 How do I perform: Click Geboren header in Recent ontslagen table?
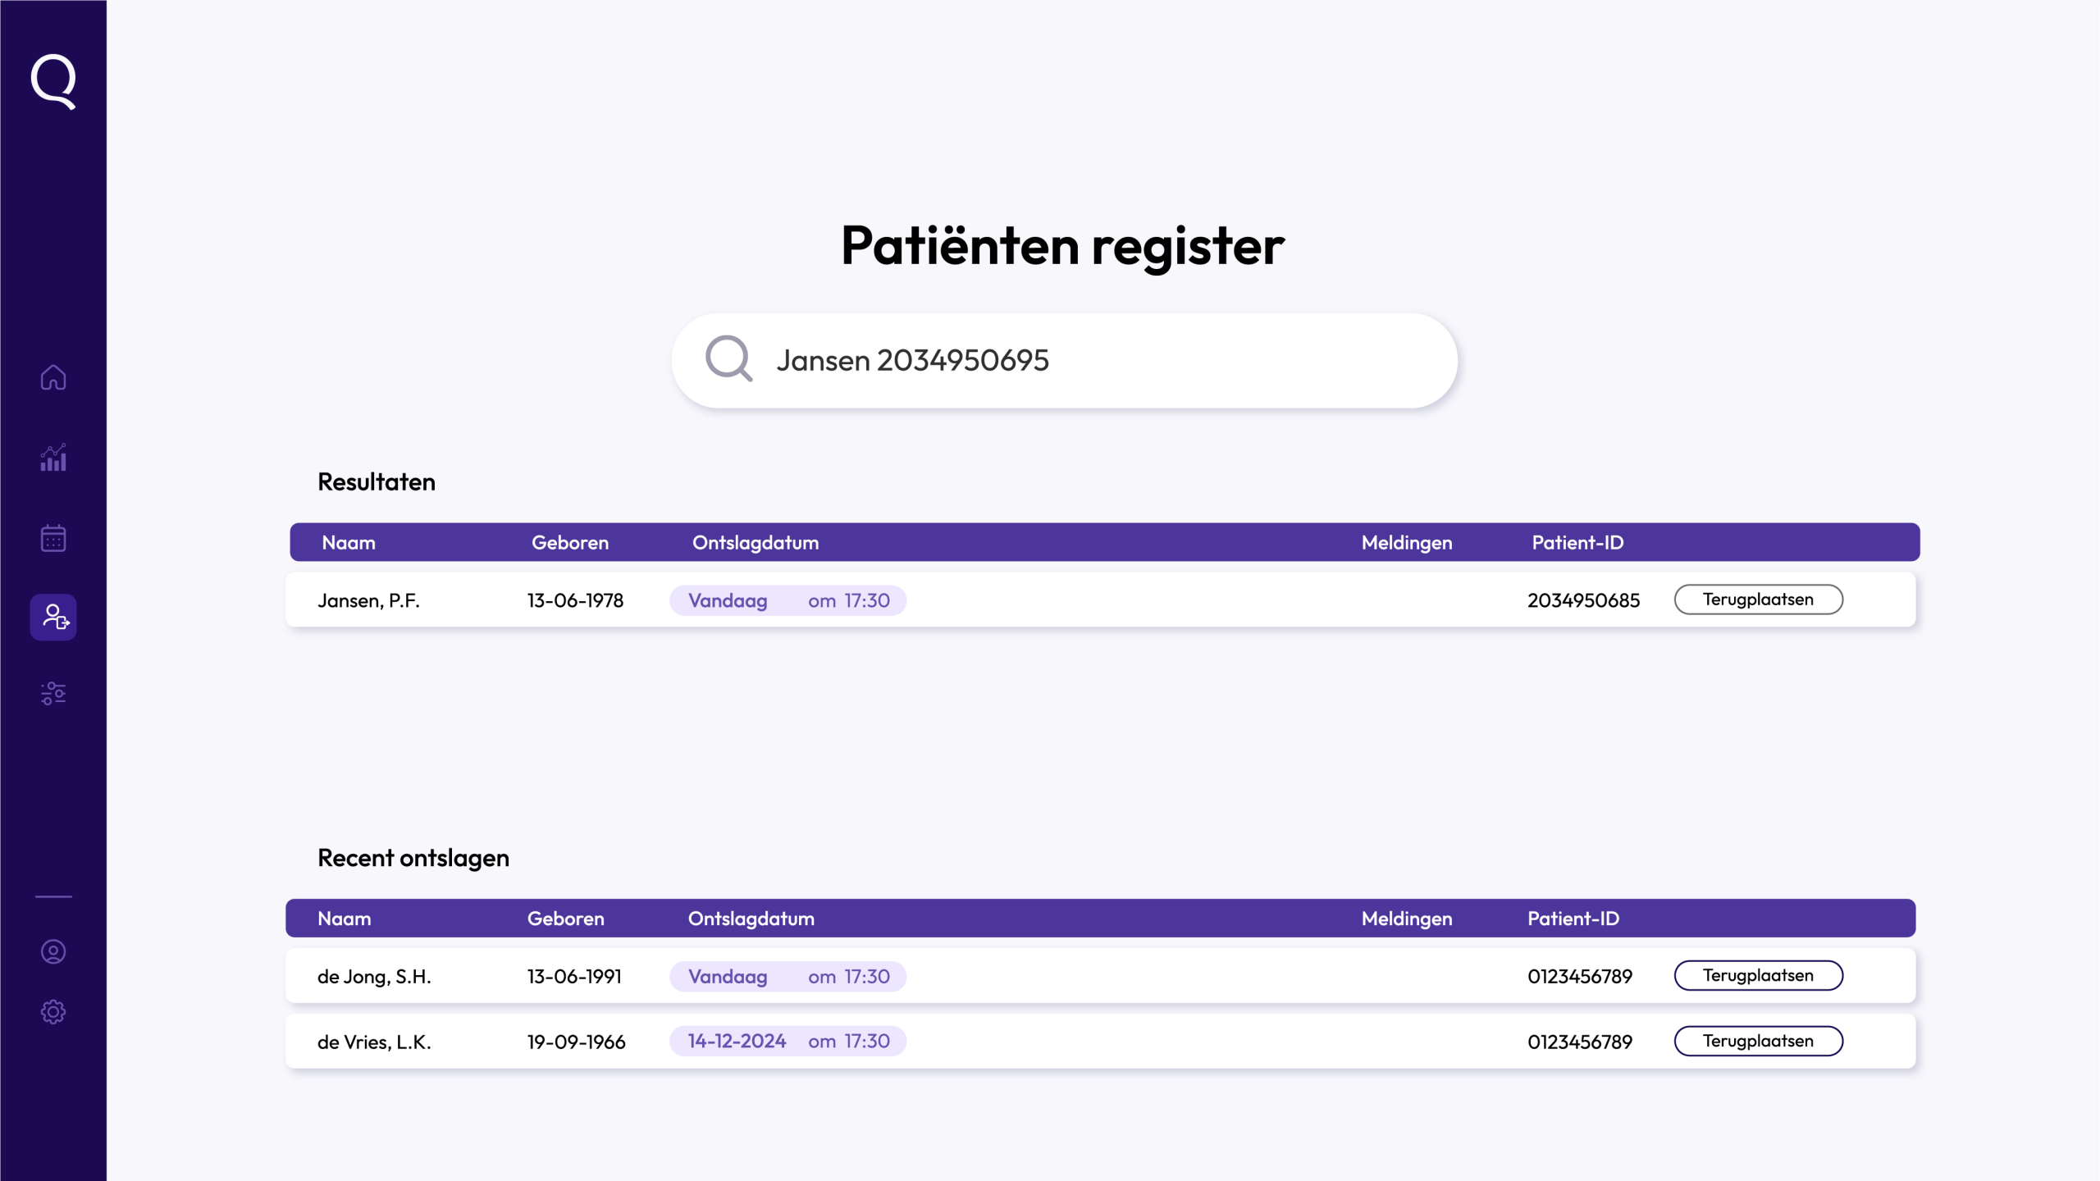pyautogui.click(x=565, y=919)
